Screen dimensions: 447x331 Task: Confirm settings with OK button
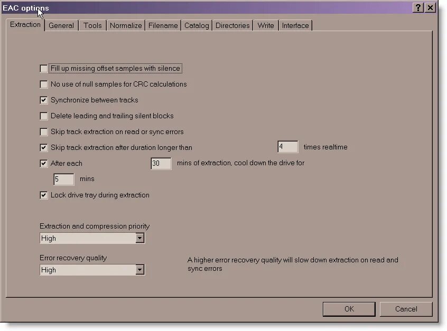(x=349, y=309)
